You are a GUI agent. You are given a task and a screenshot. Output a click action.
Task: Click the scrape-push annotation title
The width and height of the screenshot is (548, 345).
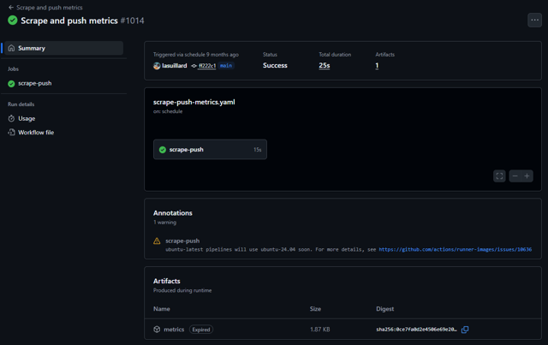182,241
